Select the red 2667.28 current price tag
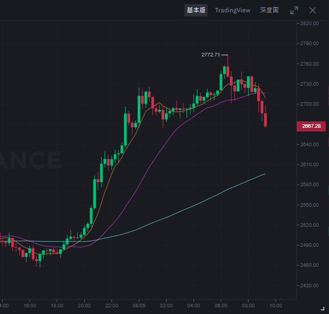 coord(311,126)
